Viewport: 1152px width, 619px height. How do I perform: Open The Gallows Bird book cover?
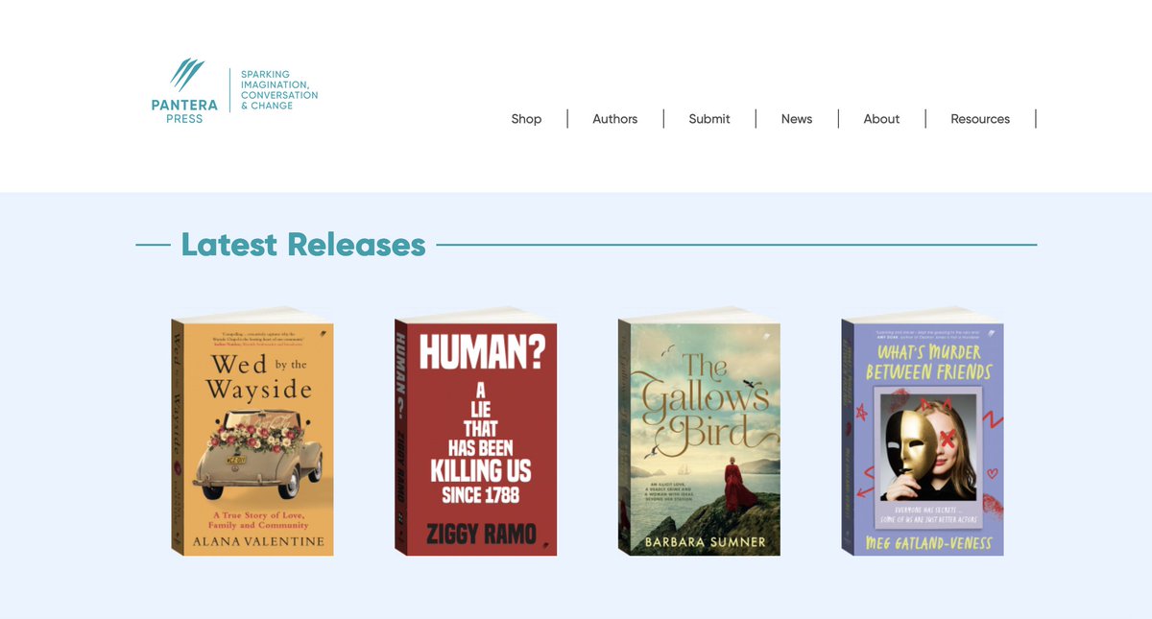pyautogui.click(x=699, y=431)
